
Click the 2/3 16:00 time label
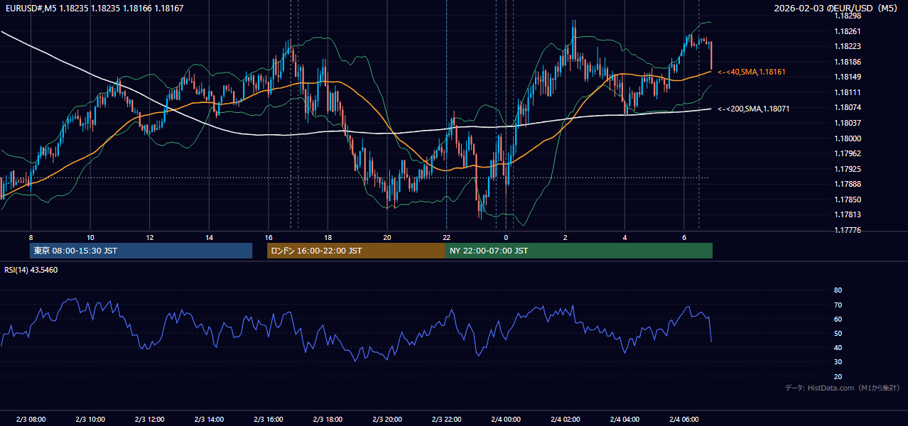tap(269, 419)
